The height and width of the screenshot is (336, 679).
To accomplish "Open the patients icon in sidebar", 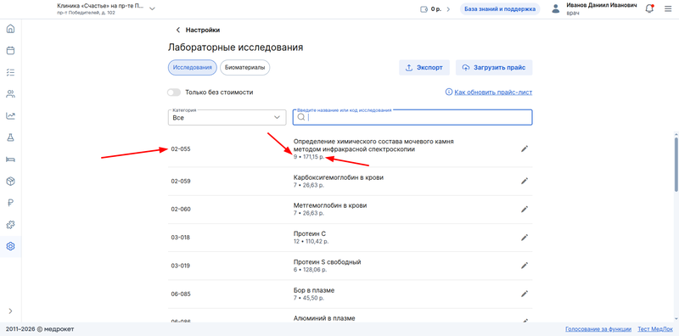I will 10,94.
